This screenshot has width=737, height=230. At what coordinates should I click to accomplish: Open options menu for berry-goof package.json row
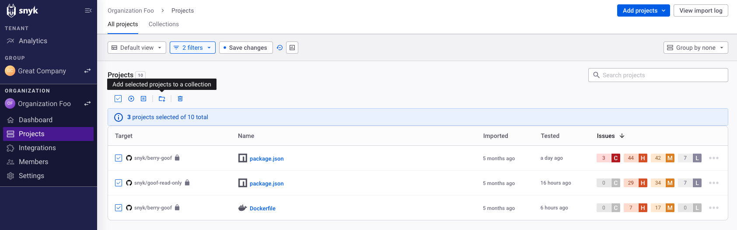tap(714, 158)
